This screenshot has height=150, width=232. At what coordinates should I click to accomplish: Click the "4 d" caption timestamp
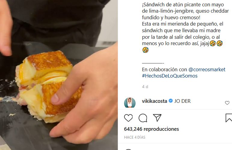coord(145,87)
